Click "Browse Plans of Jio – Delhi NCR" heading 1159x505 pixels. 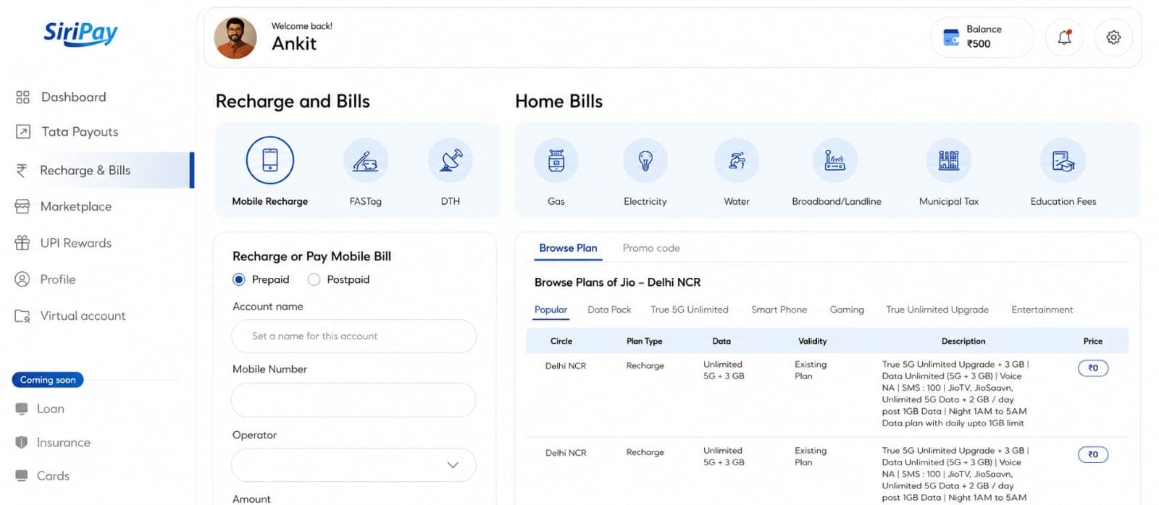[x=617, y=282]
